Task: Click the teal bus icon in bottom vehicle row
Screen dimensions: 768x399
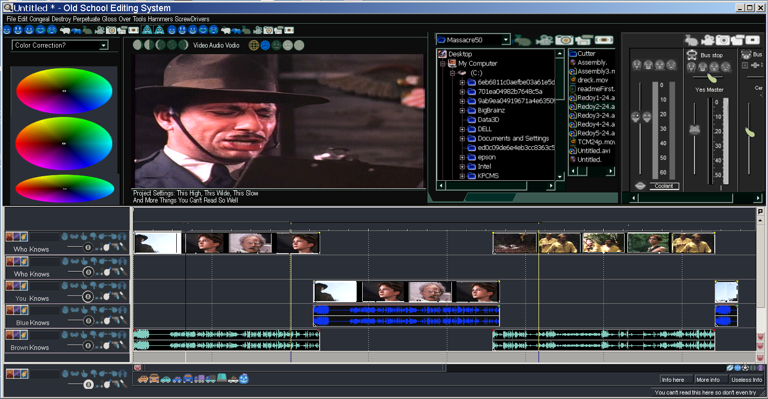Action: pos(222,378)
